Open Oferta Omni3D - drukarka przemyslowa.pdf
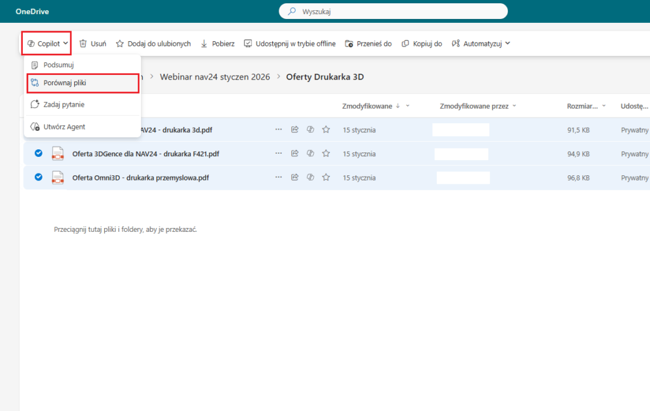The width and height of the screenshot is (650, 411). pos(140,178)
